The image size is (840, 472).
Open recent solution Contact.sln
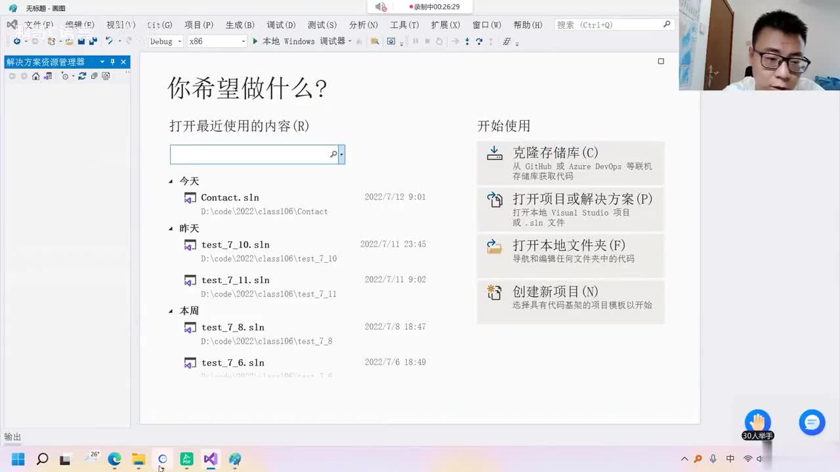click(x=305, y=204)
